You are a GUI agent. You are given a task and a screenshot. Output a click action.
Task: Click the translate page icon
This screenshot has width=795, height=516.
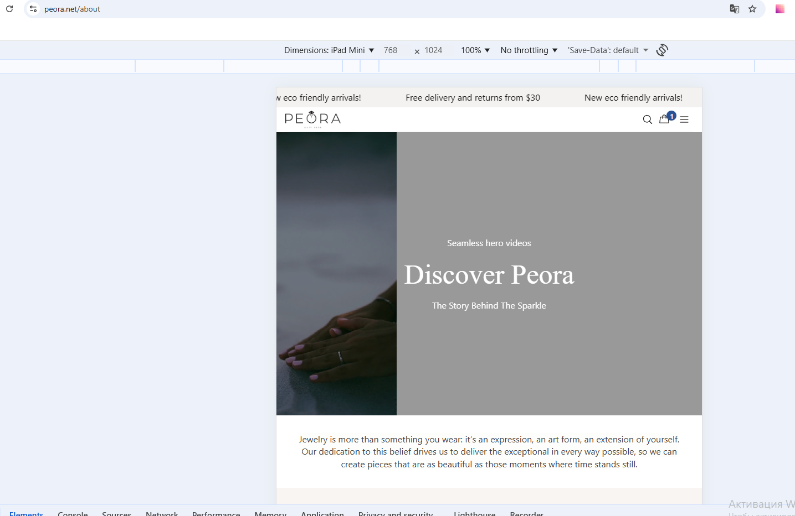click(735, 9)
